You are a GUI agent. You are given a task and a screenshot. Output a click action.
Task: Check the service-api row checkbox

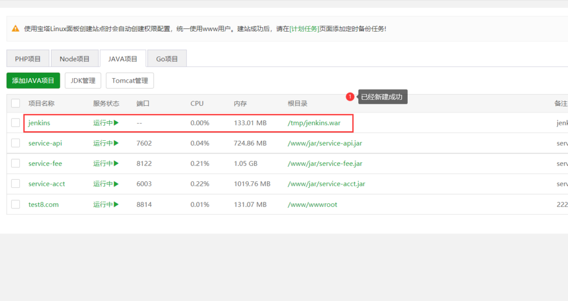[x=16, y=143]
